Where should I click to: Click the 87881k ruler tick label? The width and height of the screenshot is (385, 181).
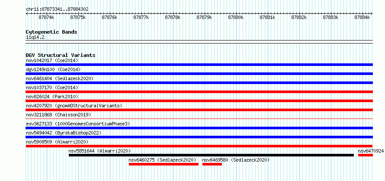click(x=268, y=18)
